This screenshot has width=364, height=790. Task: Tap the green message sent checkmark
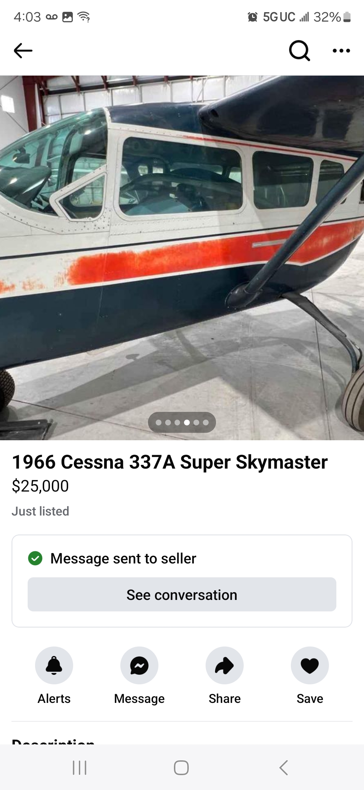click(x=35, y=558)
